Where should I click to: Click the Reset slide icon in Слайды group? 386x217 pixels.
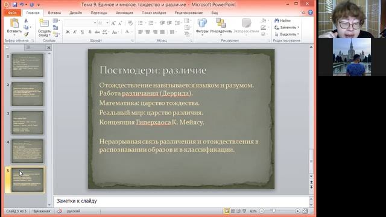point(55,28)
